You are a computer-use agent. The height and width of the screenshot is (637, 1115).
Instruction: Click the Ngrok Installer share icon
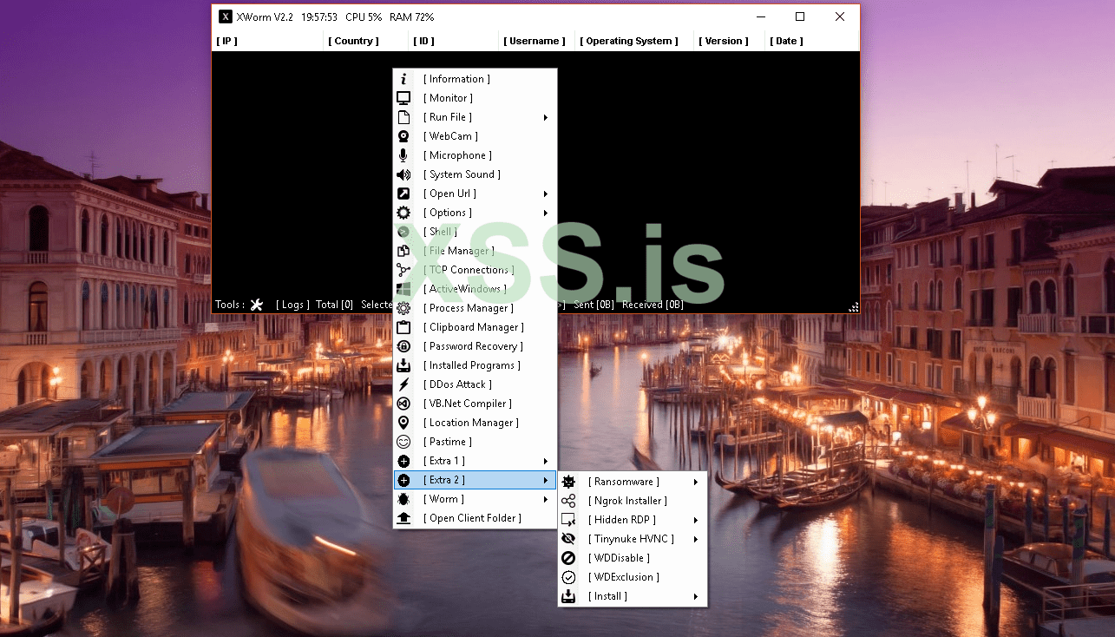[568, 501]
